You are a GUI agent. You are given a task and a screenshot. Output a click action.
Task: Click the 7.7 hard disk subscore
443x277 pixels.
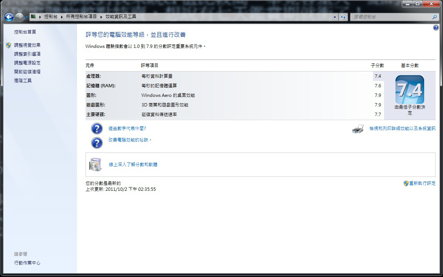(378, 115)
